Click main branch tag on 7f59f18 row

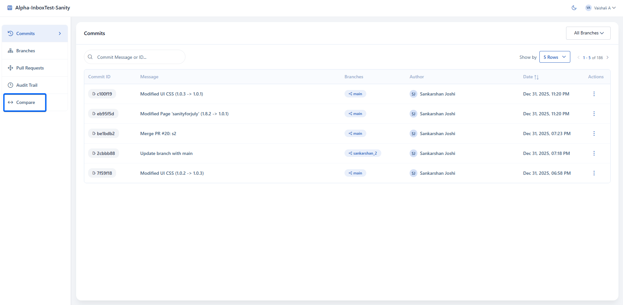coord(355,173)
